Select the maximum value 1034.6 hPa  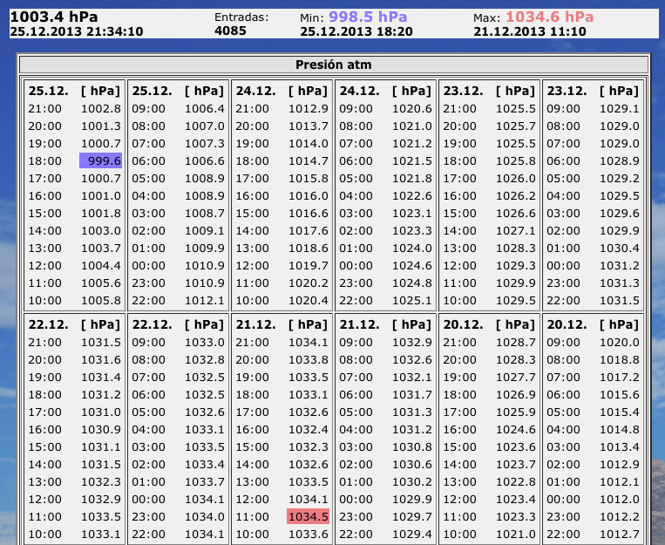[x=550, y=17]
